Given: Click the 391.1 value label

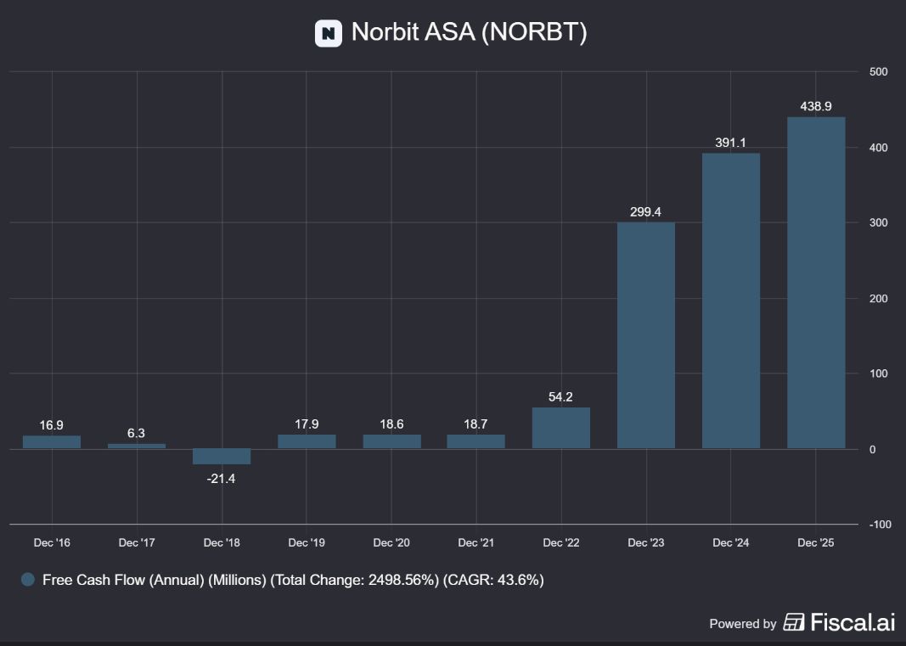Looking at the screenshot, I should pyautogui.click(x=730, y=143).
